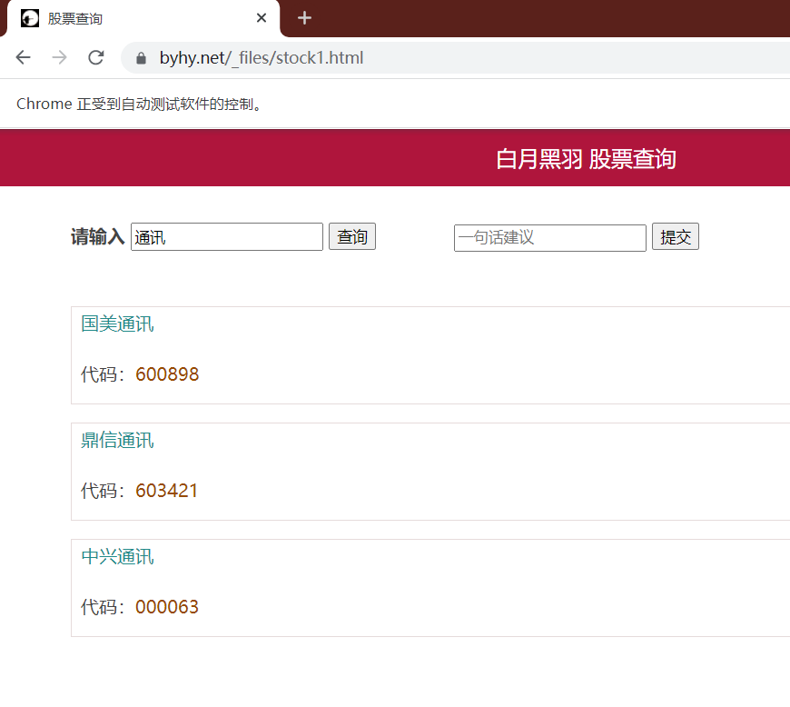Click the stock code 603421 text
Screen dimensions: 790x707
pos(167,490)
